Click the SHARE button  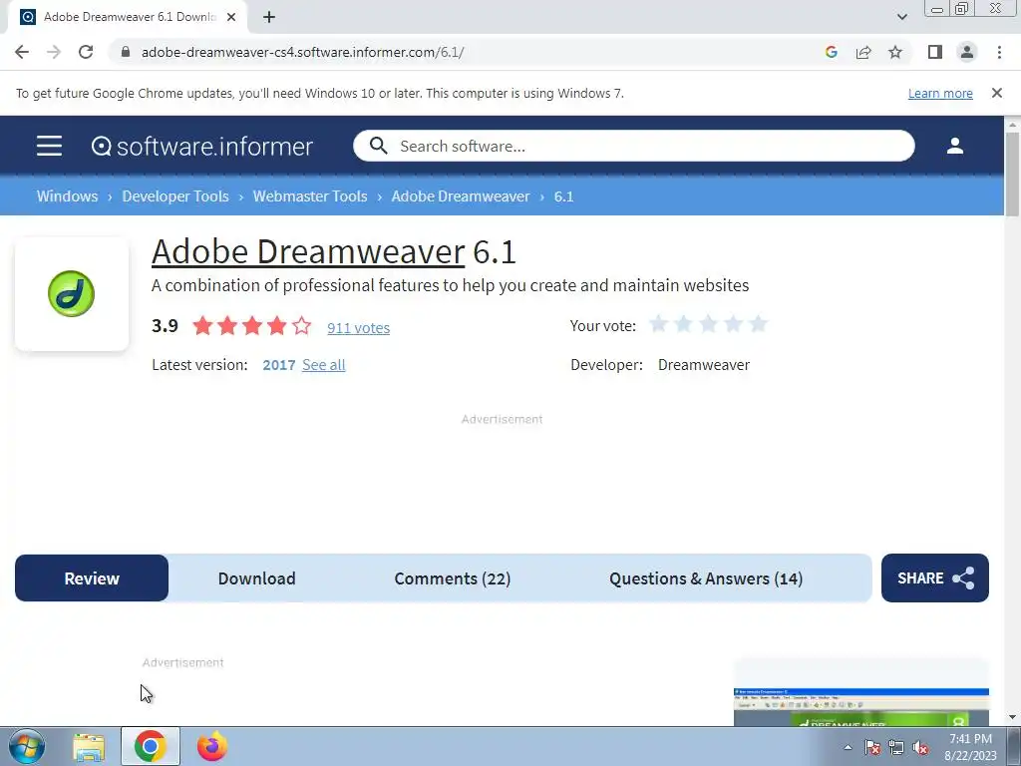pyautogui.click(x=935, y=577)
